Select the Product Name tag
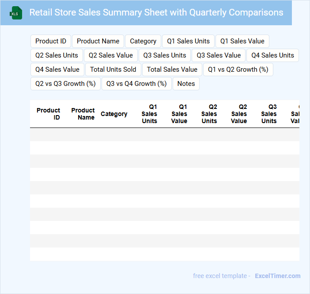The image size is (310, 294). click(x=98, y=41)
